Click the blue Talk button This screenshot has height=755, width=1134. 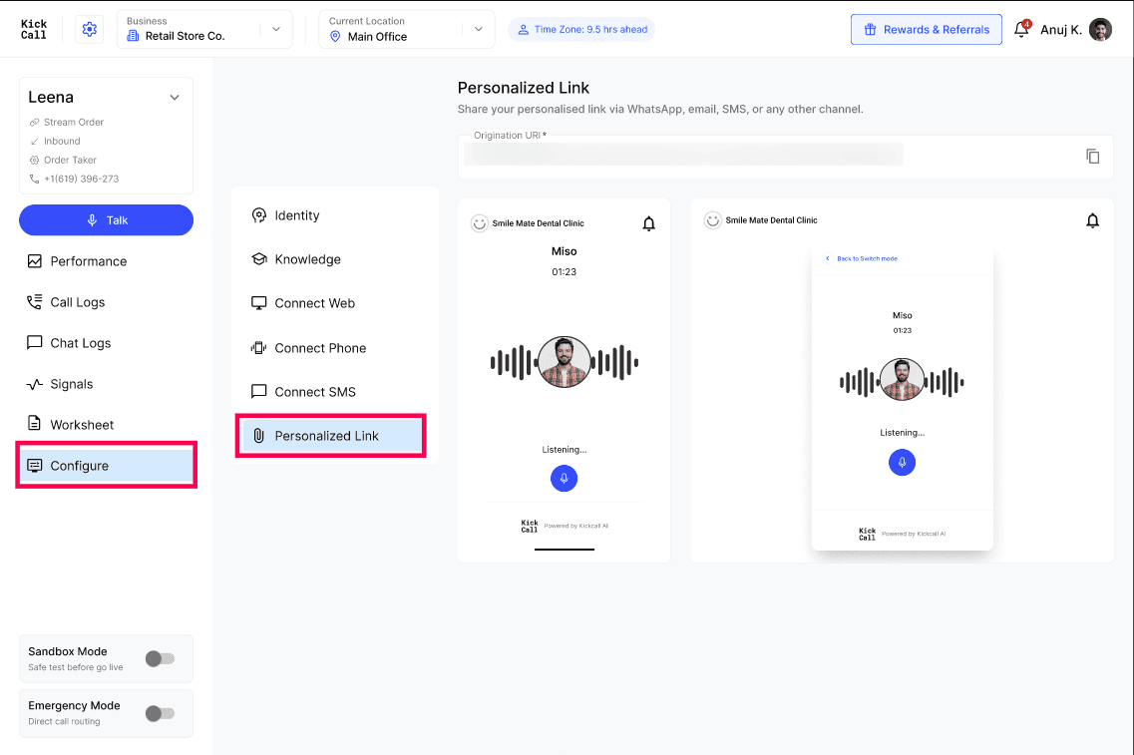107,219
